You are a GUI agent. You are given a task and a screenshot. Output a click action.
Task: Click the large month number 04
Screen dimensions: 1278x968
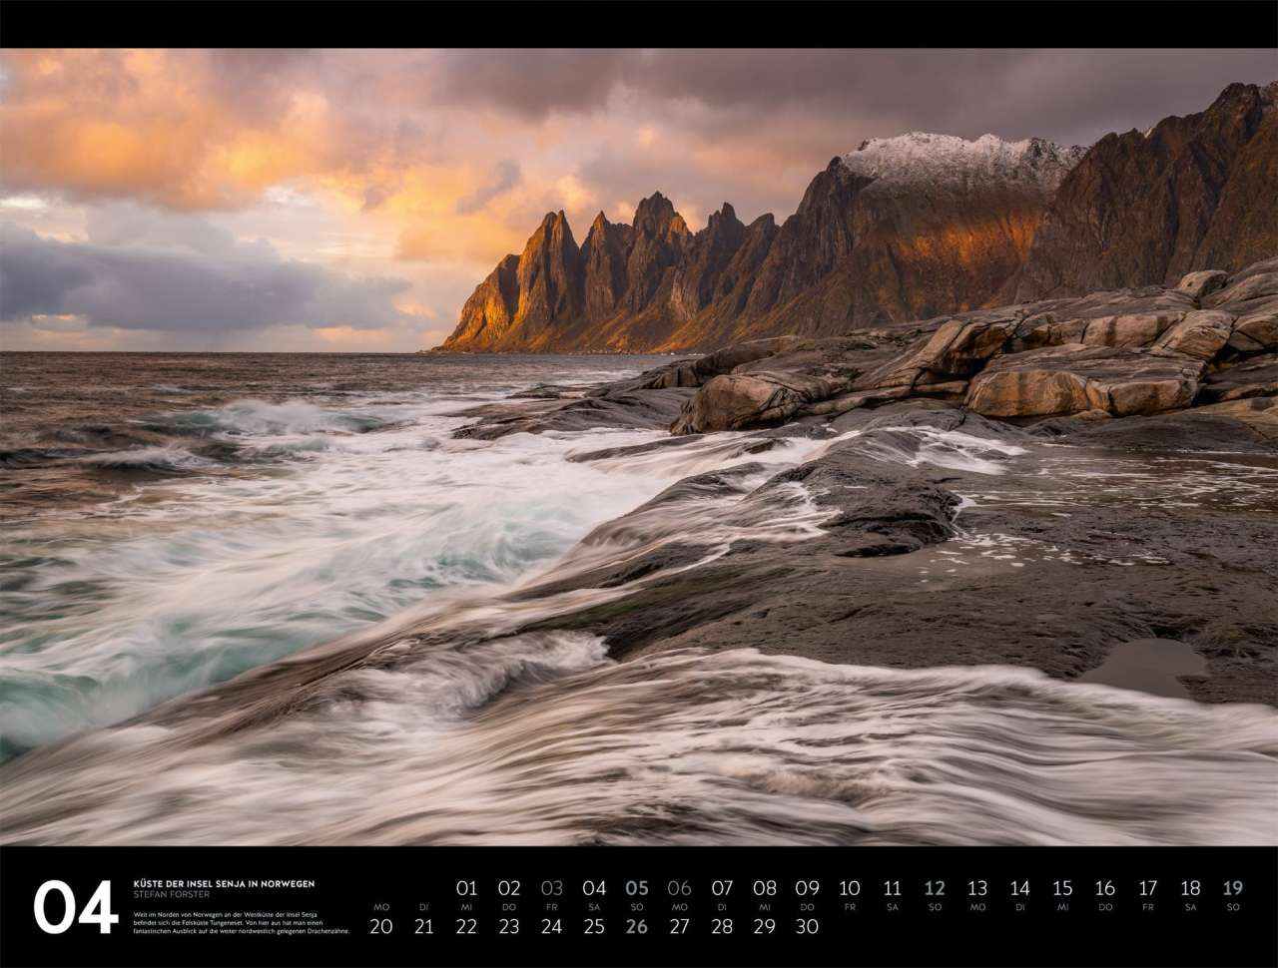76,907
